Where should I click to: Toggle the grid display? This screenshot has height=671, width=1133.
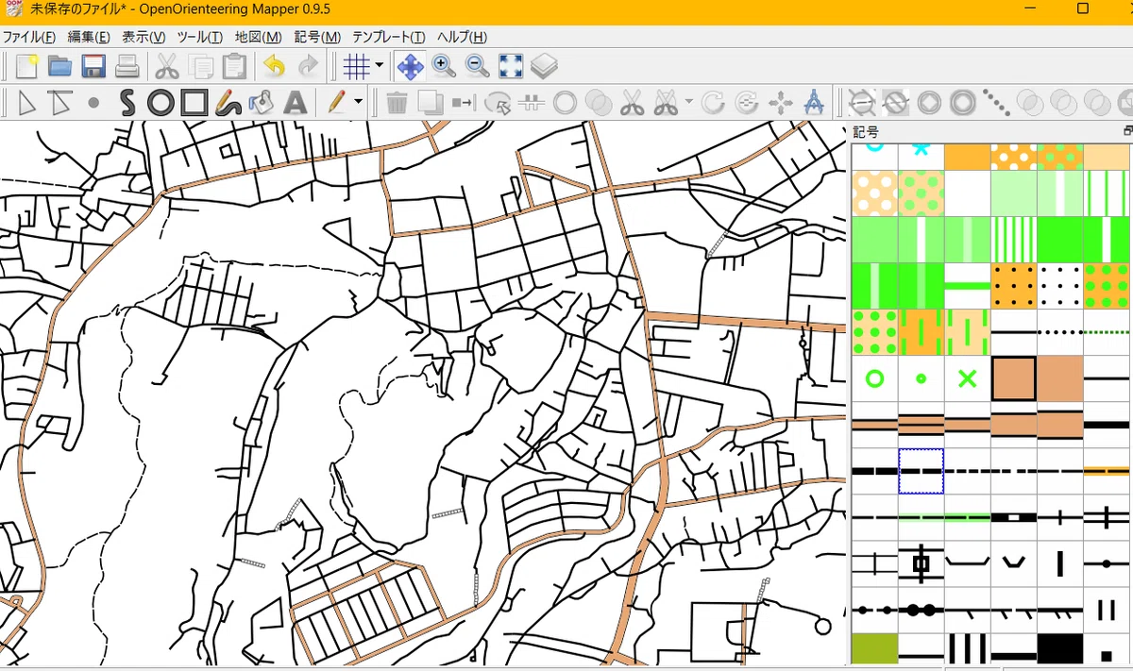356,66
